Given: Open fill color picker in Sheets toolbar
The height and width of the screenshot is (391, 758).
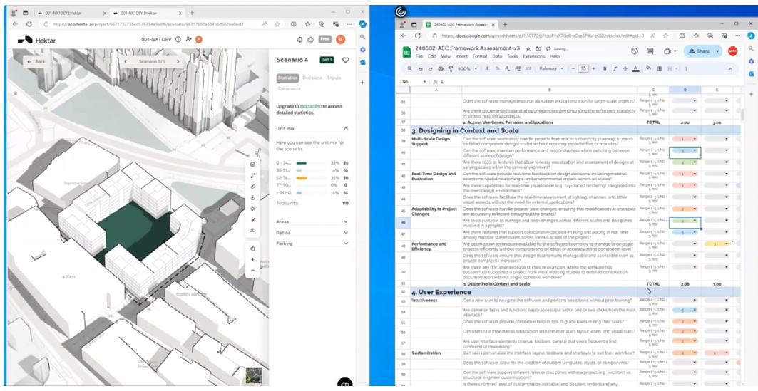Looking at the screenshot, I should pos(649,68).
